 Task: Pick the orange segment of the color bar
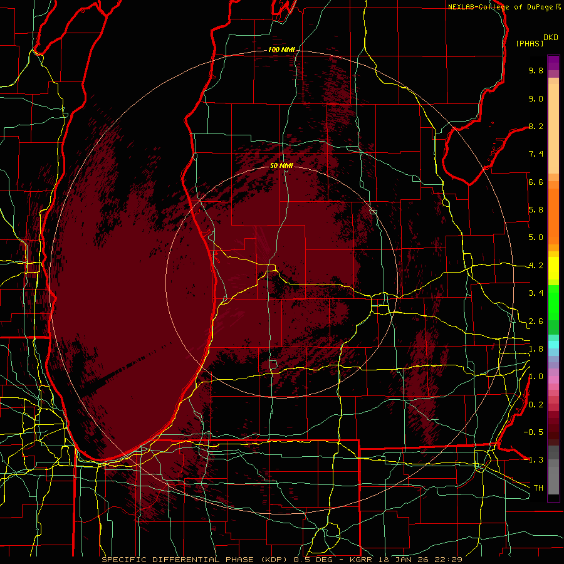553,216
